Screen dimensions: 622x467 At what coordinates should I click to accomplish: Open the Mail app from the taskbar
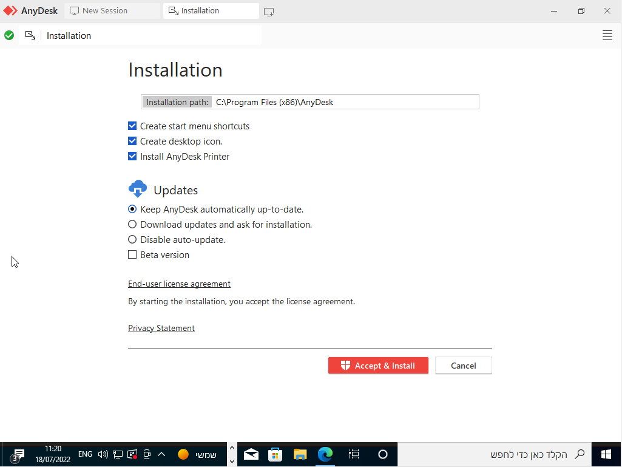pos(251,454)
